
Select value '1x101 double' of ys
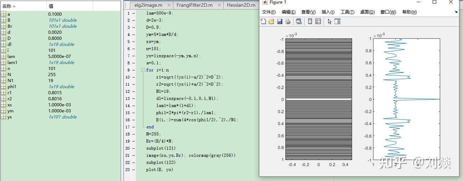tap(62, 117)
